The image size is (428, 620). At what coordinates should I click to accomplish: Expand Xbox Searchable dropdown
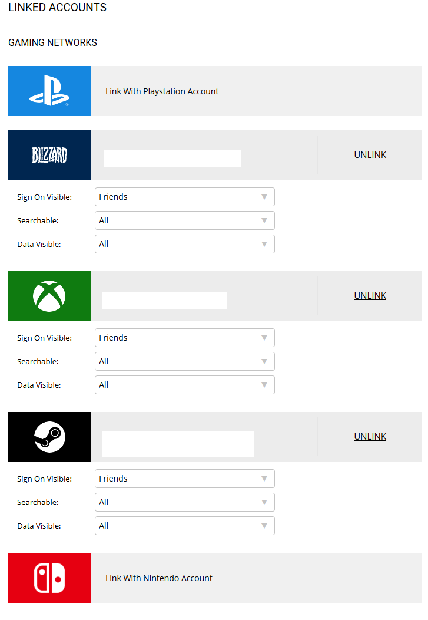coord(185,361)
